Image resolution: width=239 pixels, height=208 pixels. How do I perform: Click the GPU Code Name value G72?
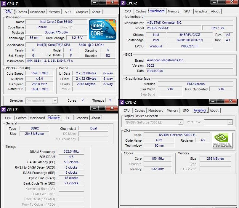click(x=159, y=140)
